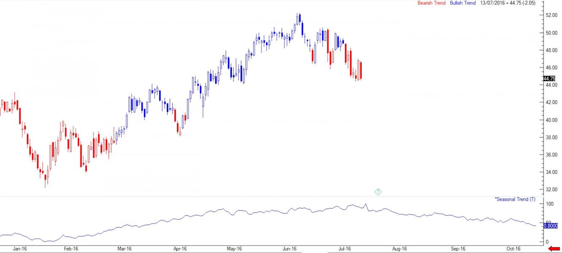The width and height of the screenshot is (562, 253).
Task: Click the red left-arrow icon at bottom right
Action: tap(554, 249)
